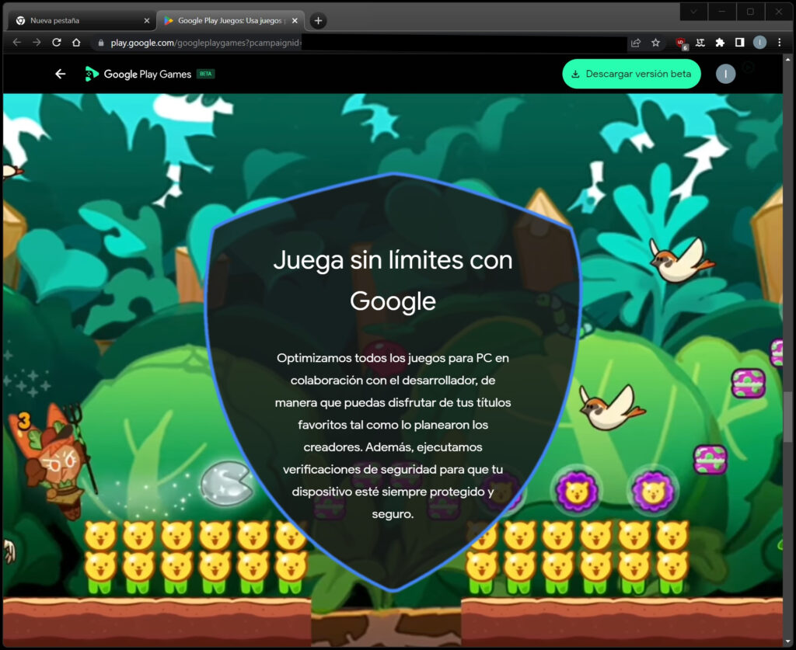Viewport: 796px width, 650px height.
Task: Open the Extensions puzzle icon
Action: coord(720,43)
